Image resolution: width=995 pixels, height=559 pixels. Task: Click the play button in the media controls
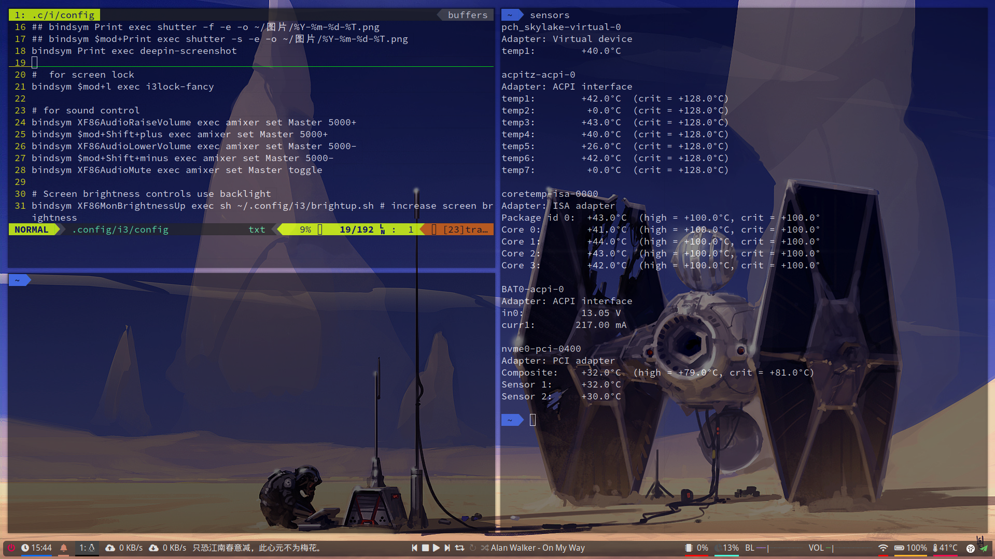point(436,548)
